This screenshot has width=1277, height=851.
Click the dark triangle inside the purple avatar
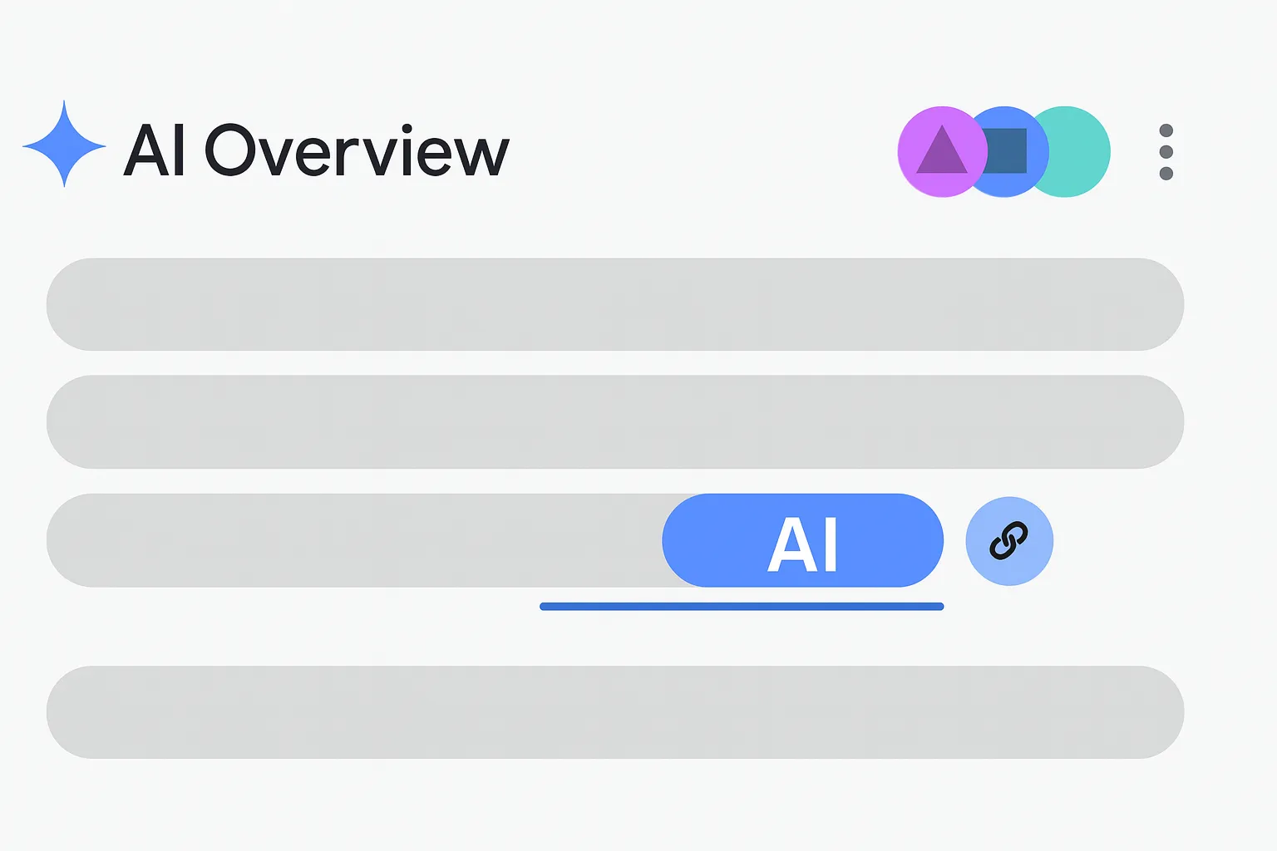click(x=942, y=152)
